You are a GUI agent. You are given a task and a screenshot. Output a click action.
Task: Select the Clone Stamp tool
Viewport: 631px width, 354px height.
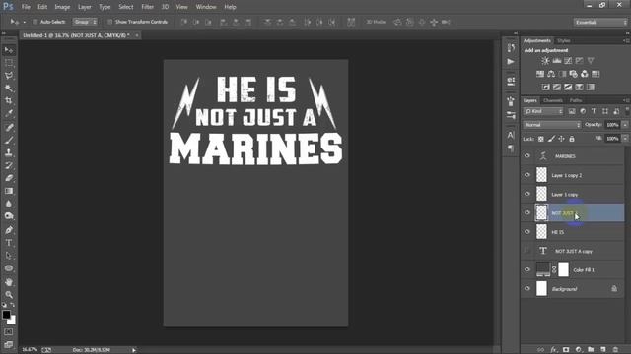point(9,152)
